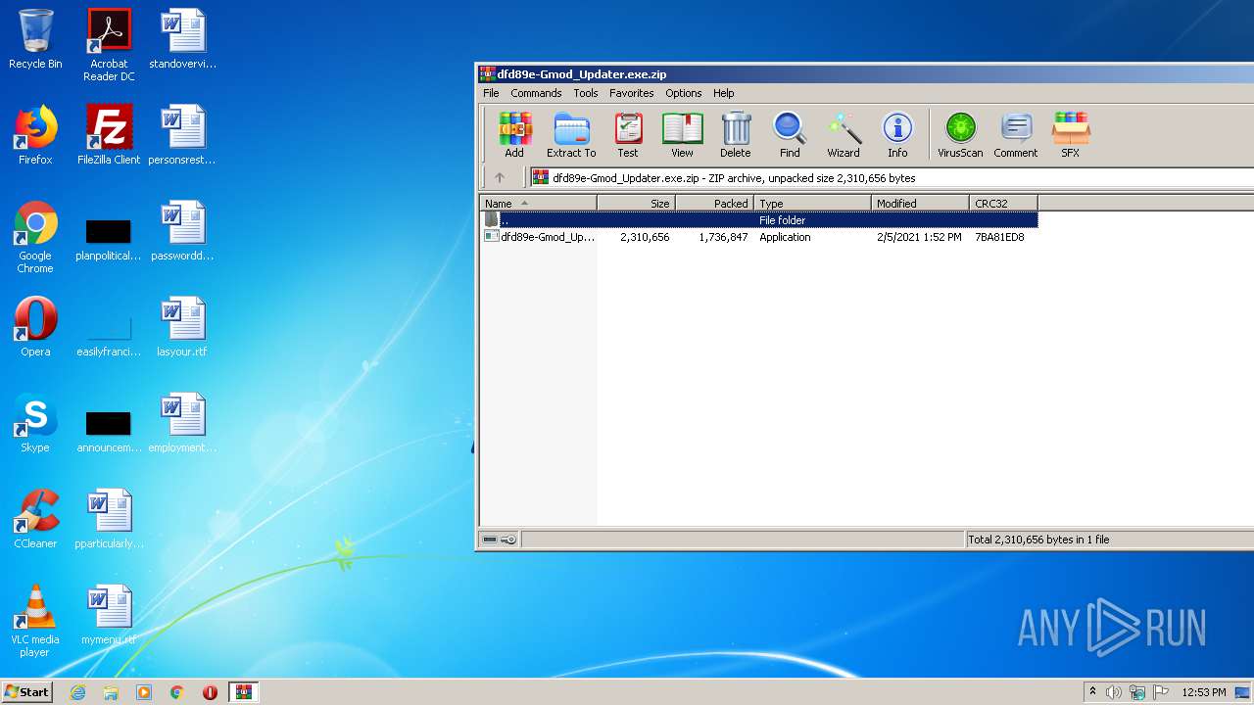Open the File menu
The image size is (1254, 705).
pos(491,93)
